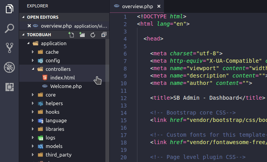Click the New Folder icon in TOKOBUAH header
Screen dimensions: 267x162
point(82,35)
